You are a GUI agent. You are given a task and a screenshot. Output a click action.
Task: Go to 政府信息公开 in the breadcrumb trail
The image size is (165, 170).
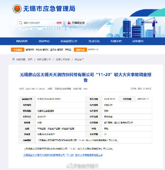[44, 60]
